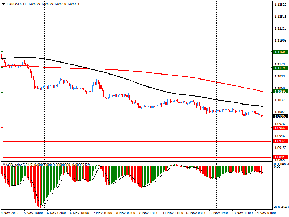Grab the left handle of the 1.11600 line
Viewport: 289px width, 217px height.
[2, 52]
